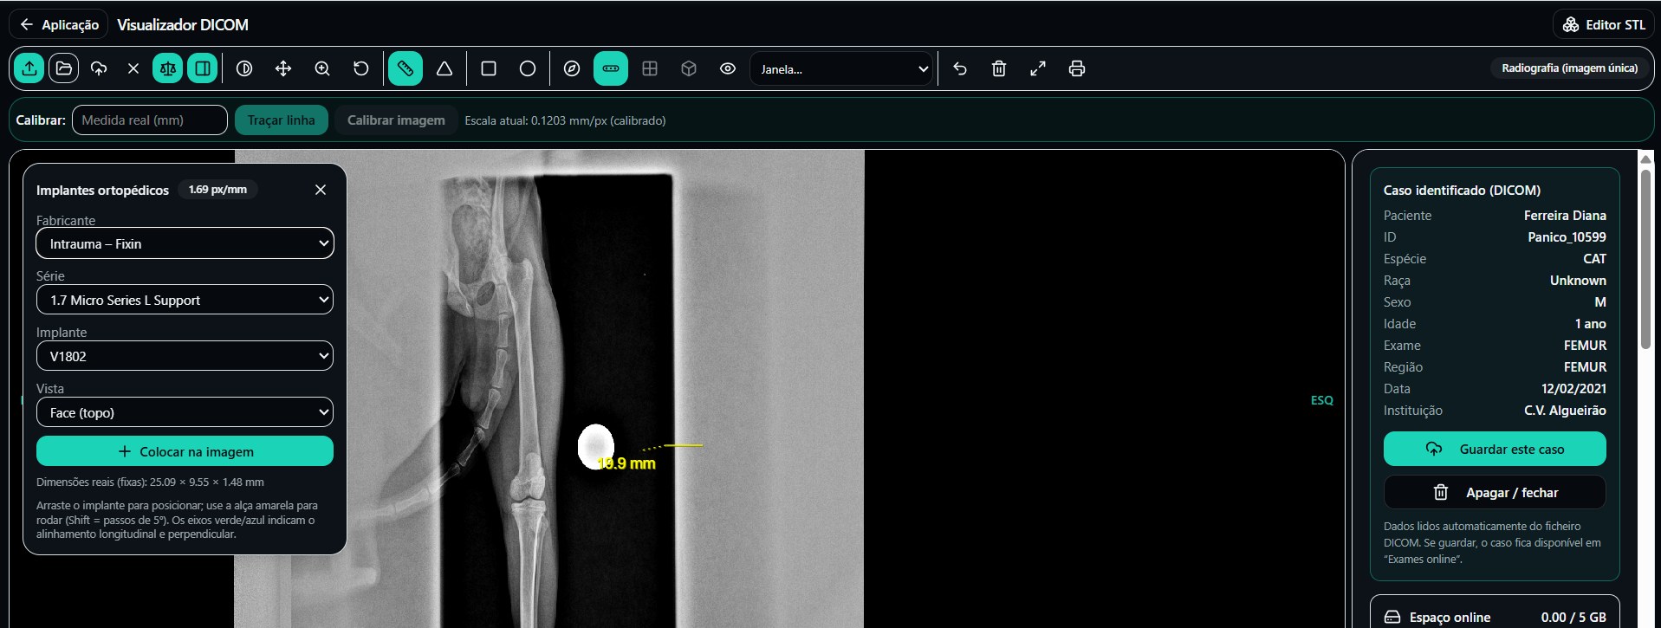Open folder icon in the toolbar
Viewport: 1661px width, 628px height.
(x=64, y=68)
